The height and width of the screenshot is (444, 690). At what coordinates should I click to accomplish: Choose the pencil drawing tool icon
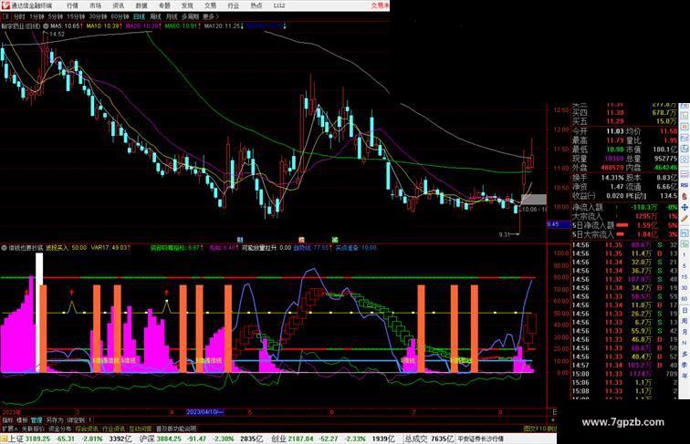[685, 218]
